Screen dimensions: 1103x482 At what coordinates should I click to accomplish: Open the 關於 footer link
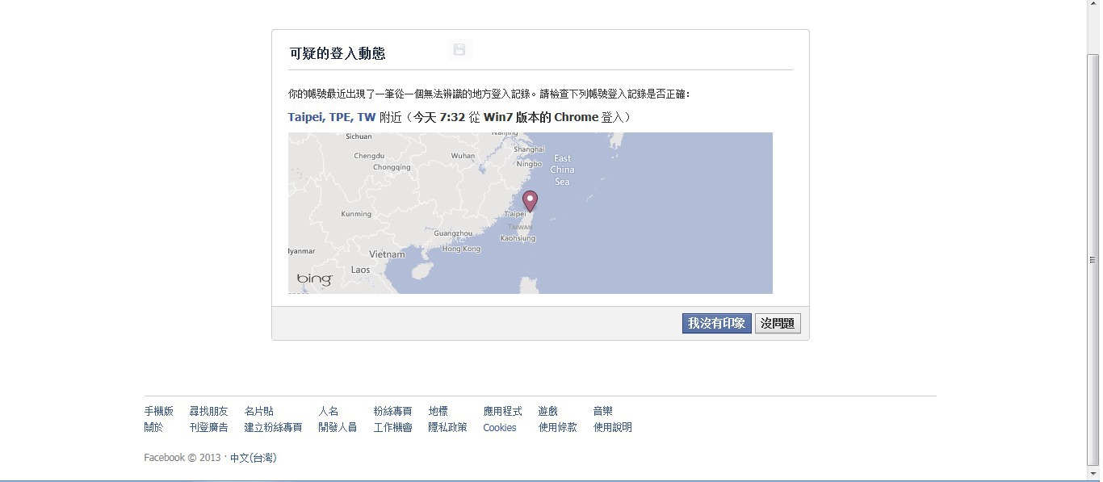(153, 427)
